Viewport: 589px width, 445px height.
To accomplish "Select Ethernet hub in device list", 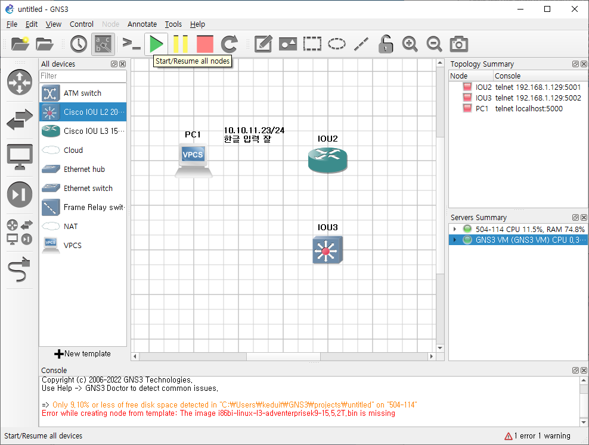I will [83, 169].
